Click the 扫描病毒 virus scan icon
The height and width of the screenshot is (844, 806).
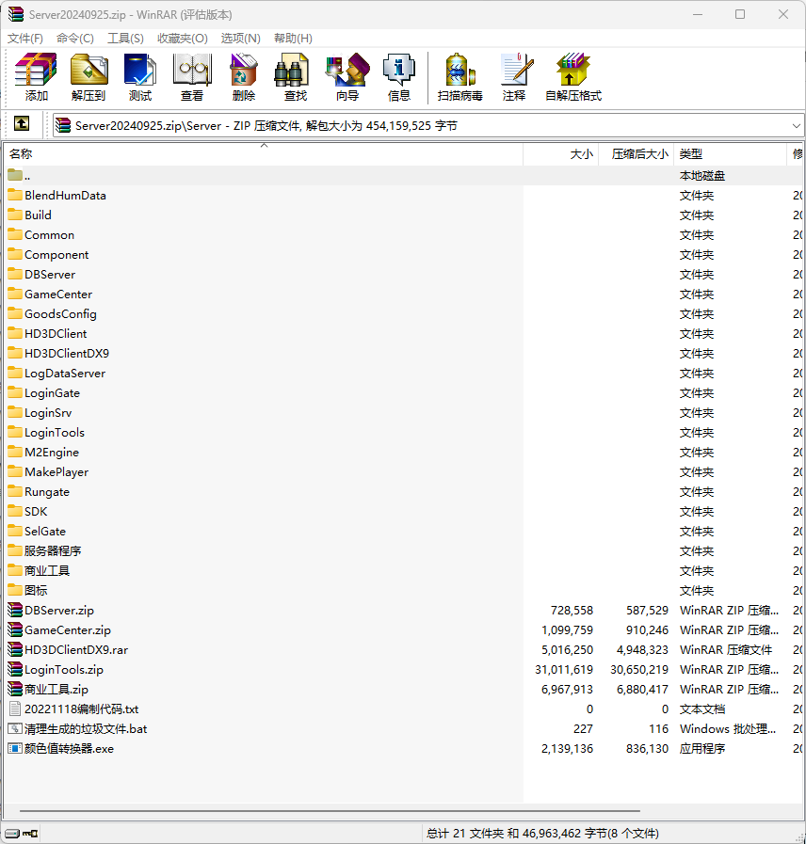(x=459, y=77)
